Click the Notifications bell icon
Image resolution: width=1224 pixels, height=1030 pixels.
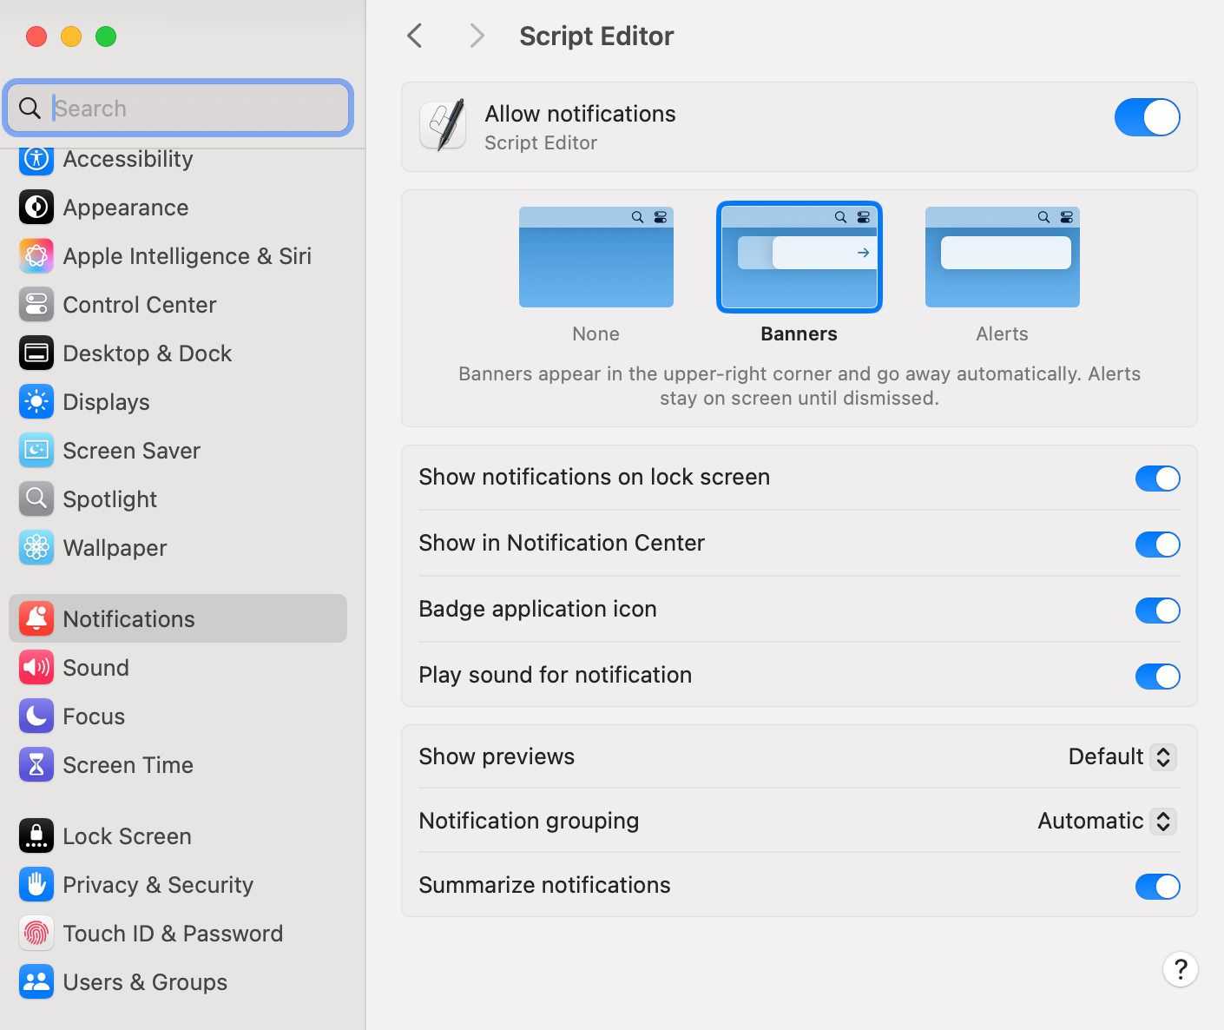[x=36, y=619]
